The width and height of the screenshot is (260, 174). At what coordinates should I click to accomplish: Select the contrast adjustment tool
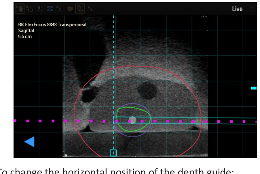40,8
